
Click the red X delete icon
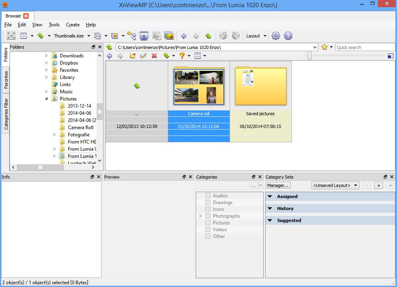click(154, 56)
